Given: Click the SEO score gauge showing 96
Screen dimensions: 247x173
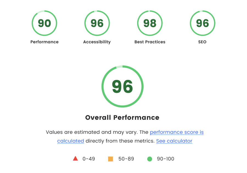Looking at the screenshot, I should pos(202,23).
